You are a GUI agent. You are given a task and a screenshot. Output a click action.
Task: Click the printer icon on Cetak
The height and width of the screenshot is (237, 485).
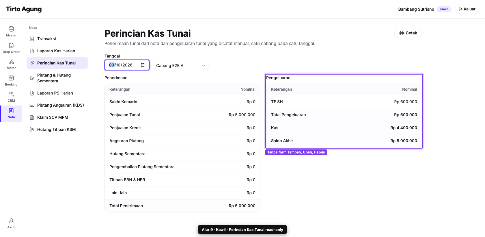[x=402, y=33]
